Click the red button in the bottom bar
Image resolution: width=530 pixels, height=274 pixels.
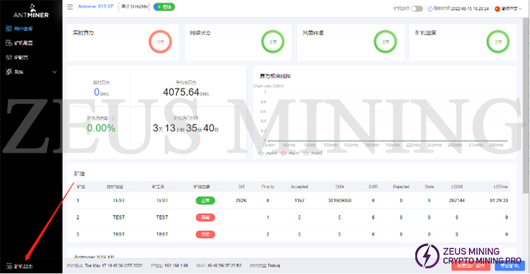470,265
